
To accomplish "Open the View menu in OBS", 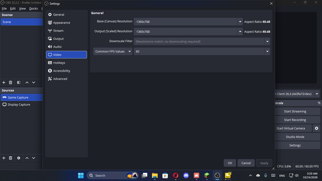I will 22,9.
